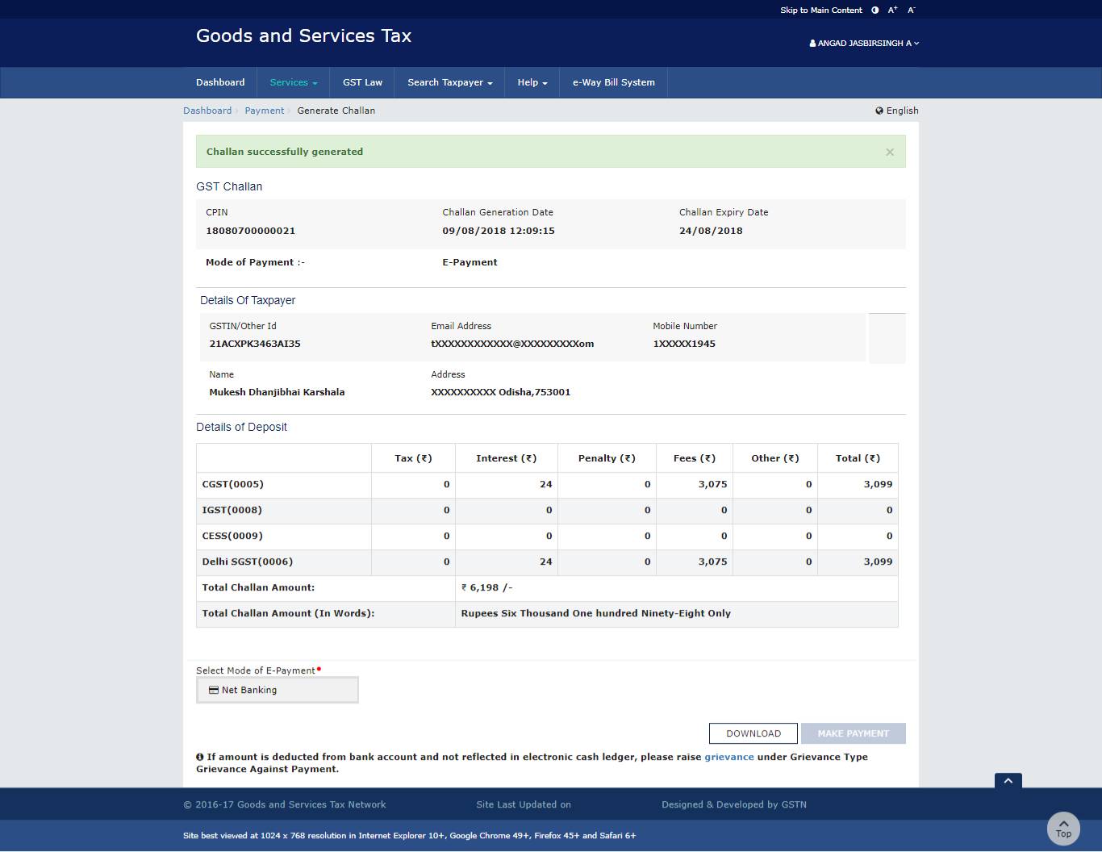Click the chevron-up collapse tab above the footer

click(1008, 782)
